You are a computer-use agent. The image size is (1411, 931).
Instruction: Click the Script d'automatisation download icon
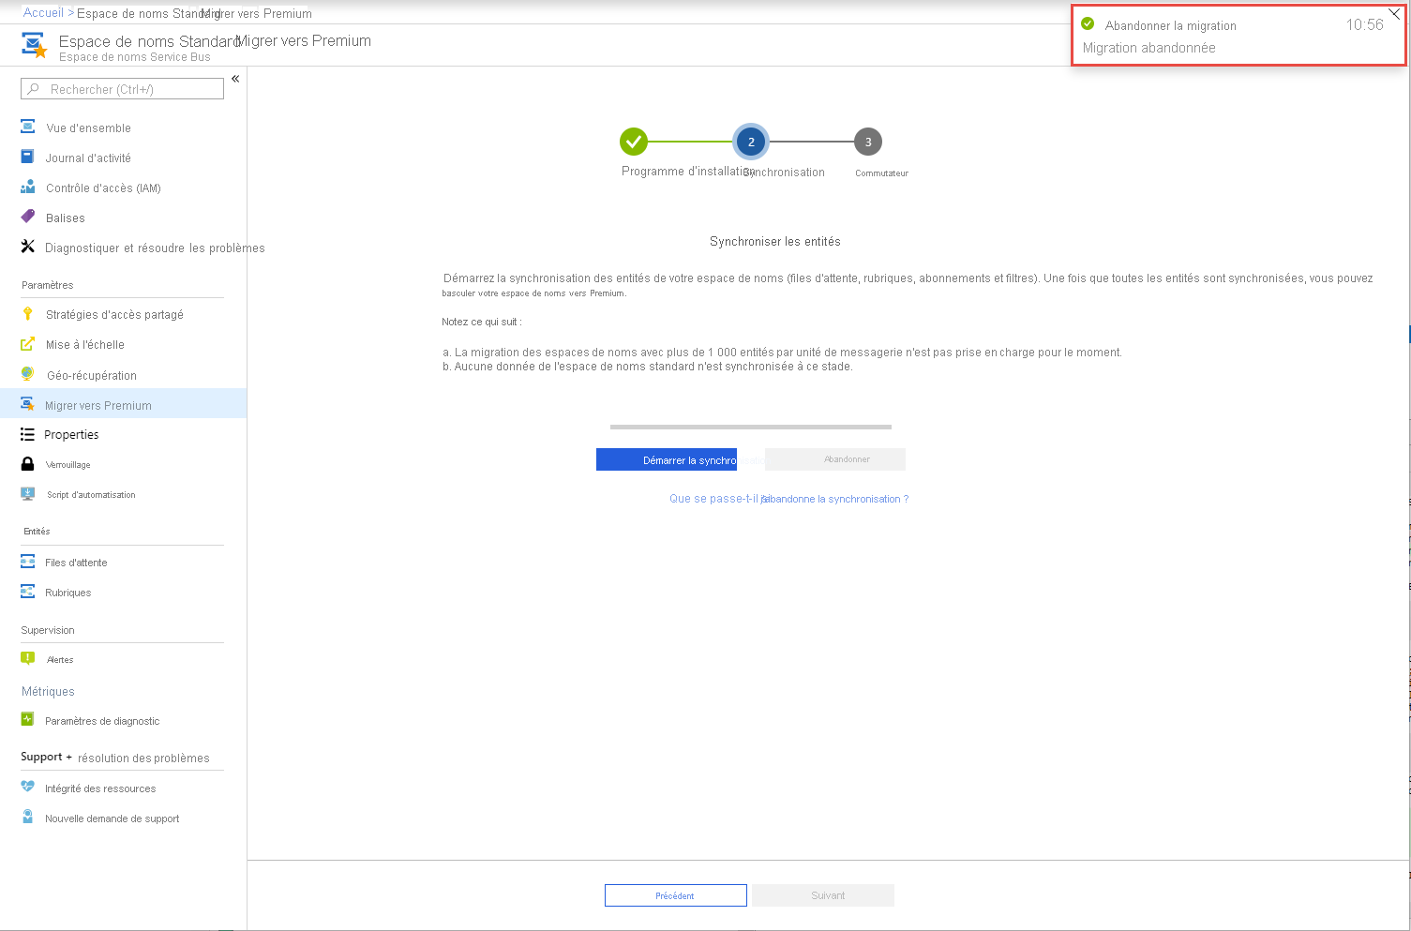(x=28, y=494)
